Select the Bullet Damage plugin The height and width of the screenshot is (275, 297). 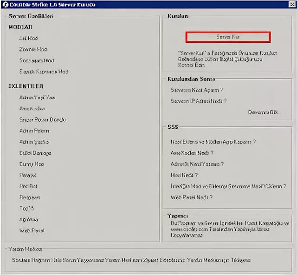[x=35, y=153]
